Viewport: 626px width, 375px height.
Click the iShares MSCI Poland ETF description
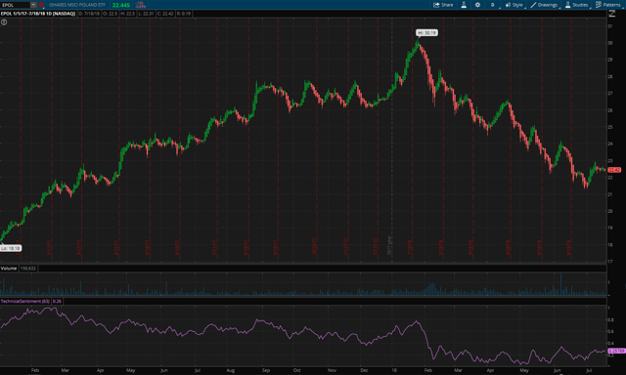(x=77, y=5)
